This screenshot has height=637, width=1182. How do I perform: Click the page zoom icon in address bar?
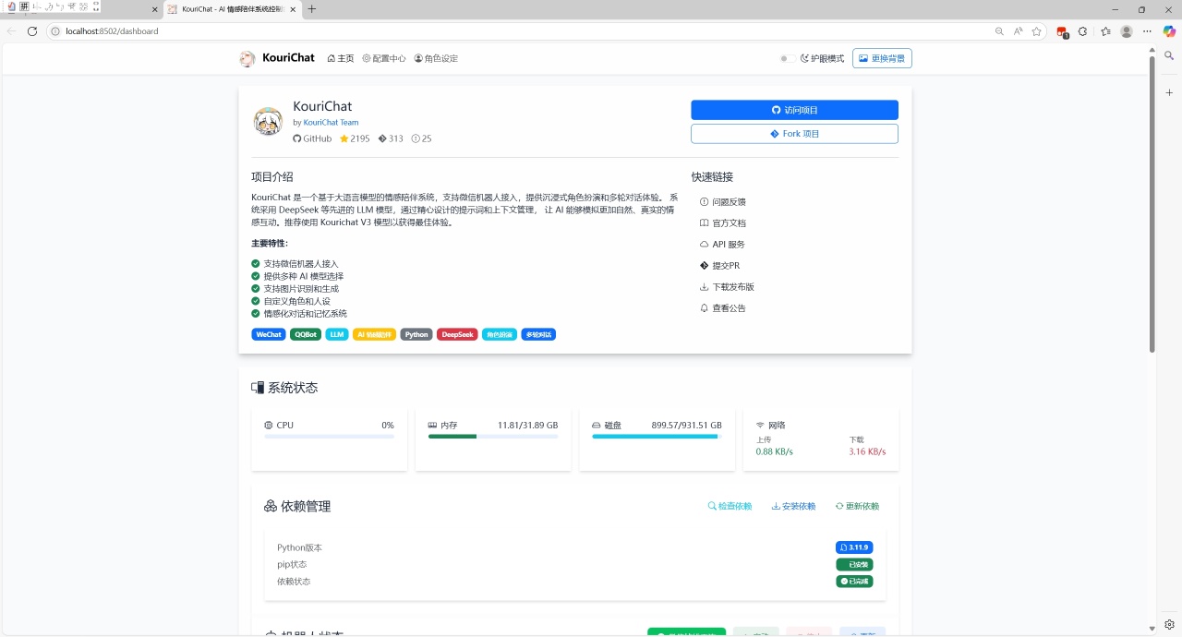pos(999,31)
